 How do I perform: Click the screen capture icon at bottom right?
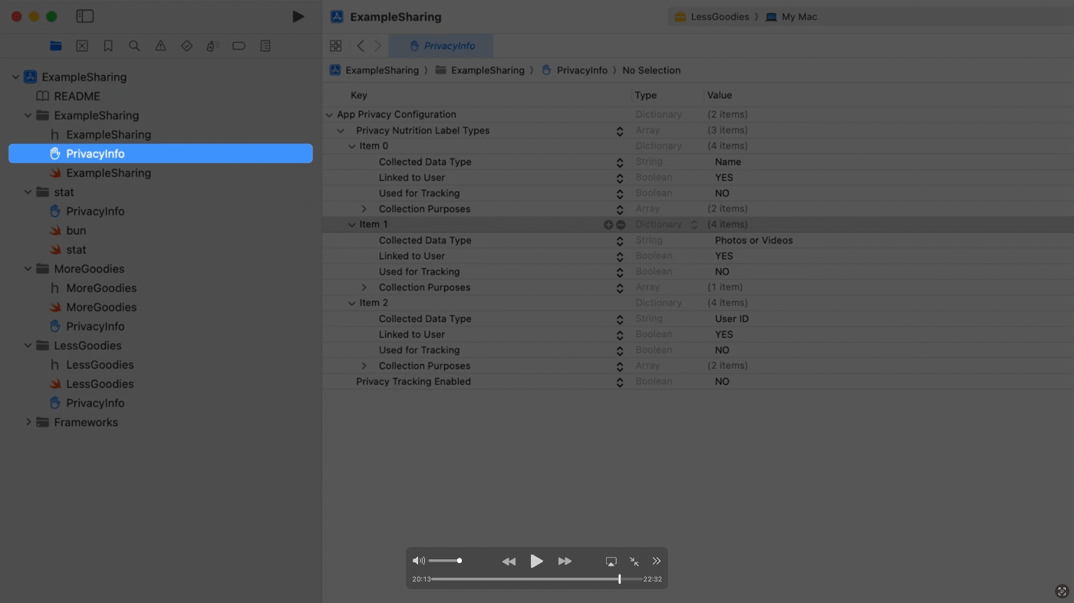1062,591
